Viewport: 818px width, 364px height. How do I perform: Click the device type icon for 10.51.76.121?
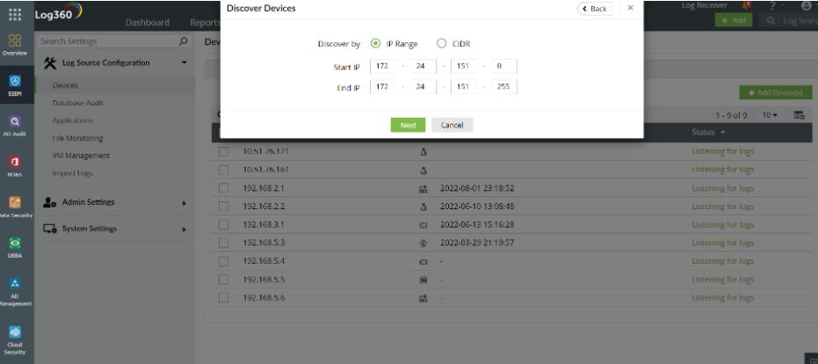pos(423,152)
